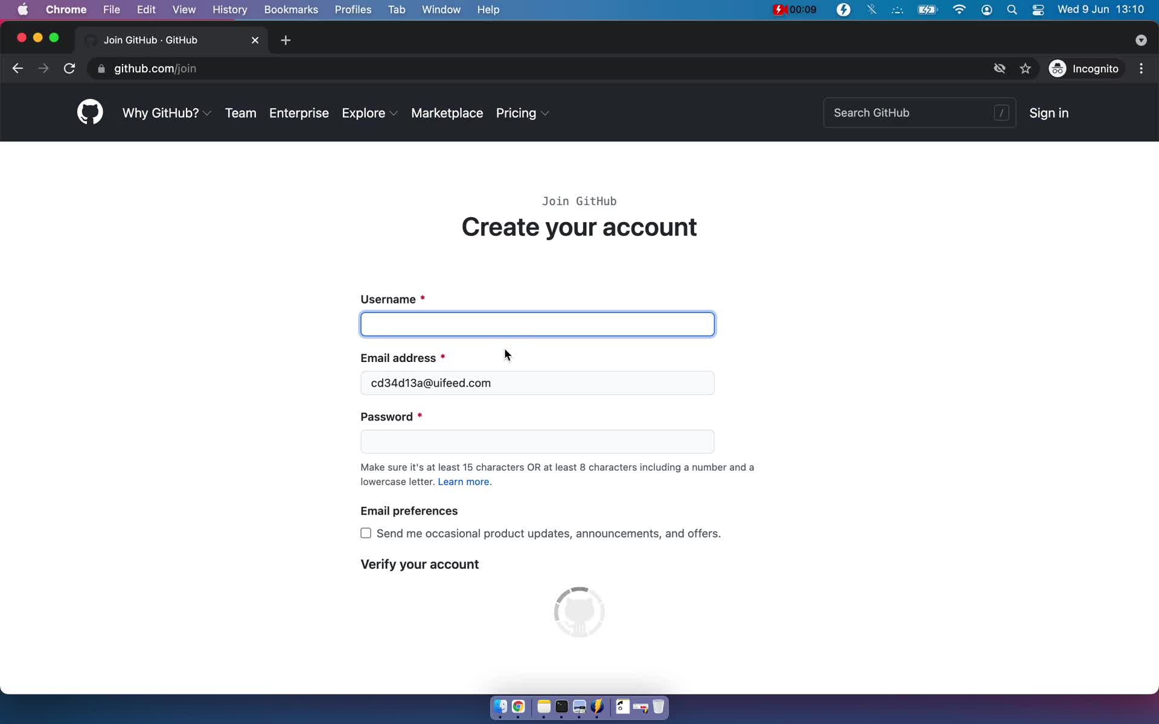Open the password Learn more link
Screen dimensions: 1159x724
coord(465,481)
